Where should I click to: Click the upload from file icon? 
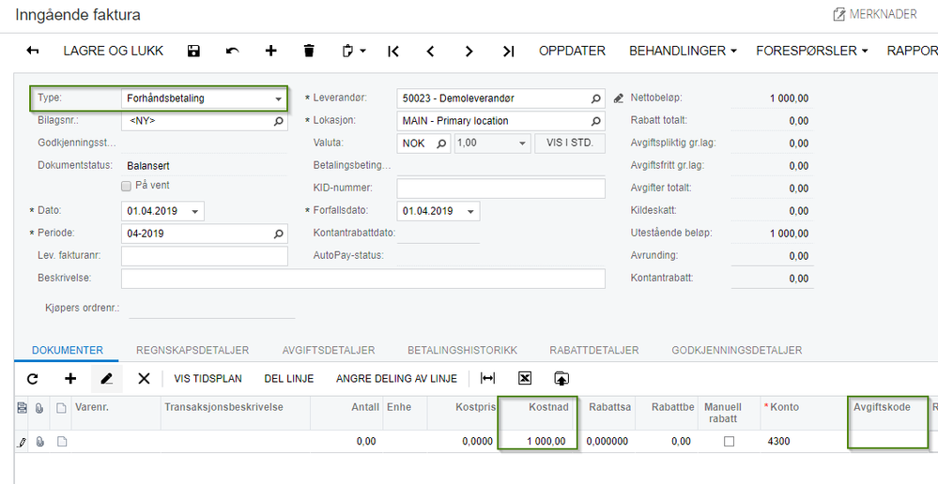point(561,378)
